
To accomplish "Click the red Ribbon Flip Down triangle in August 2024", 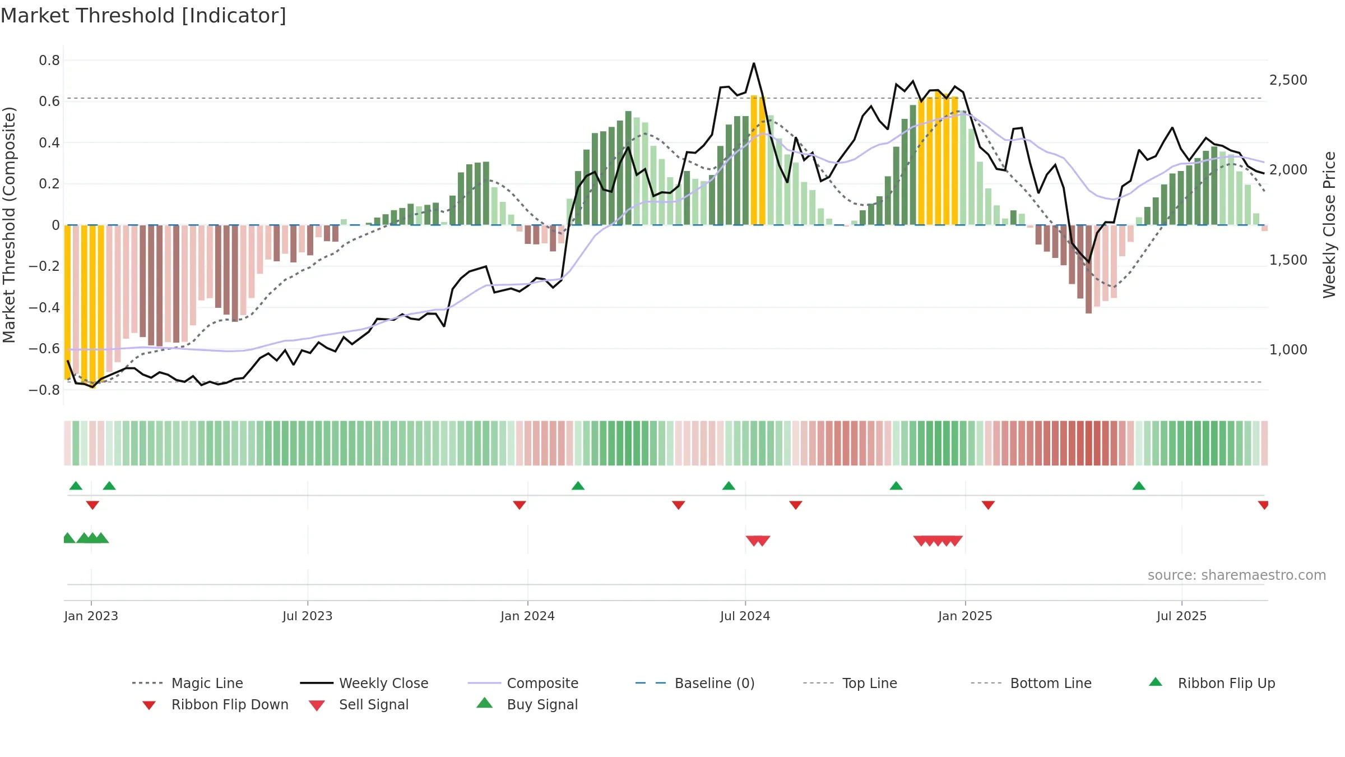I will [x=796, y=505].
